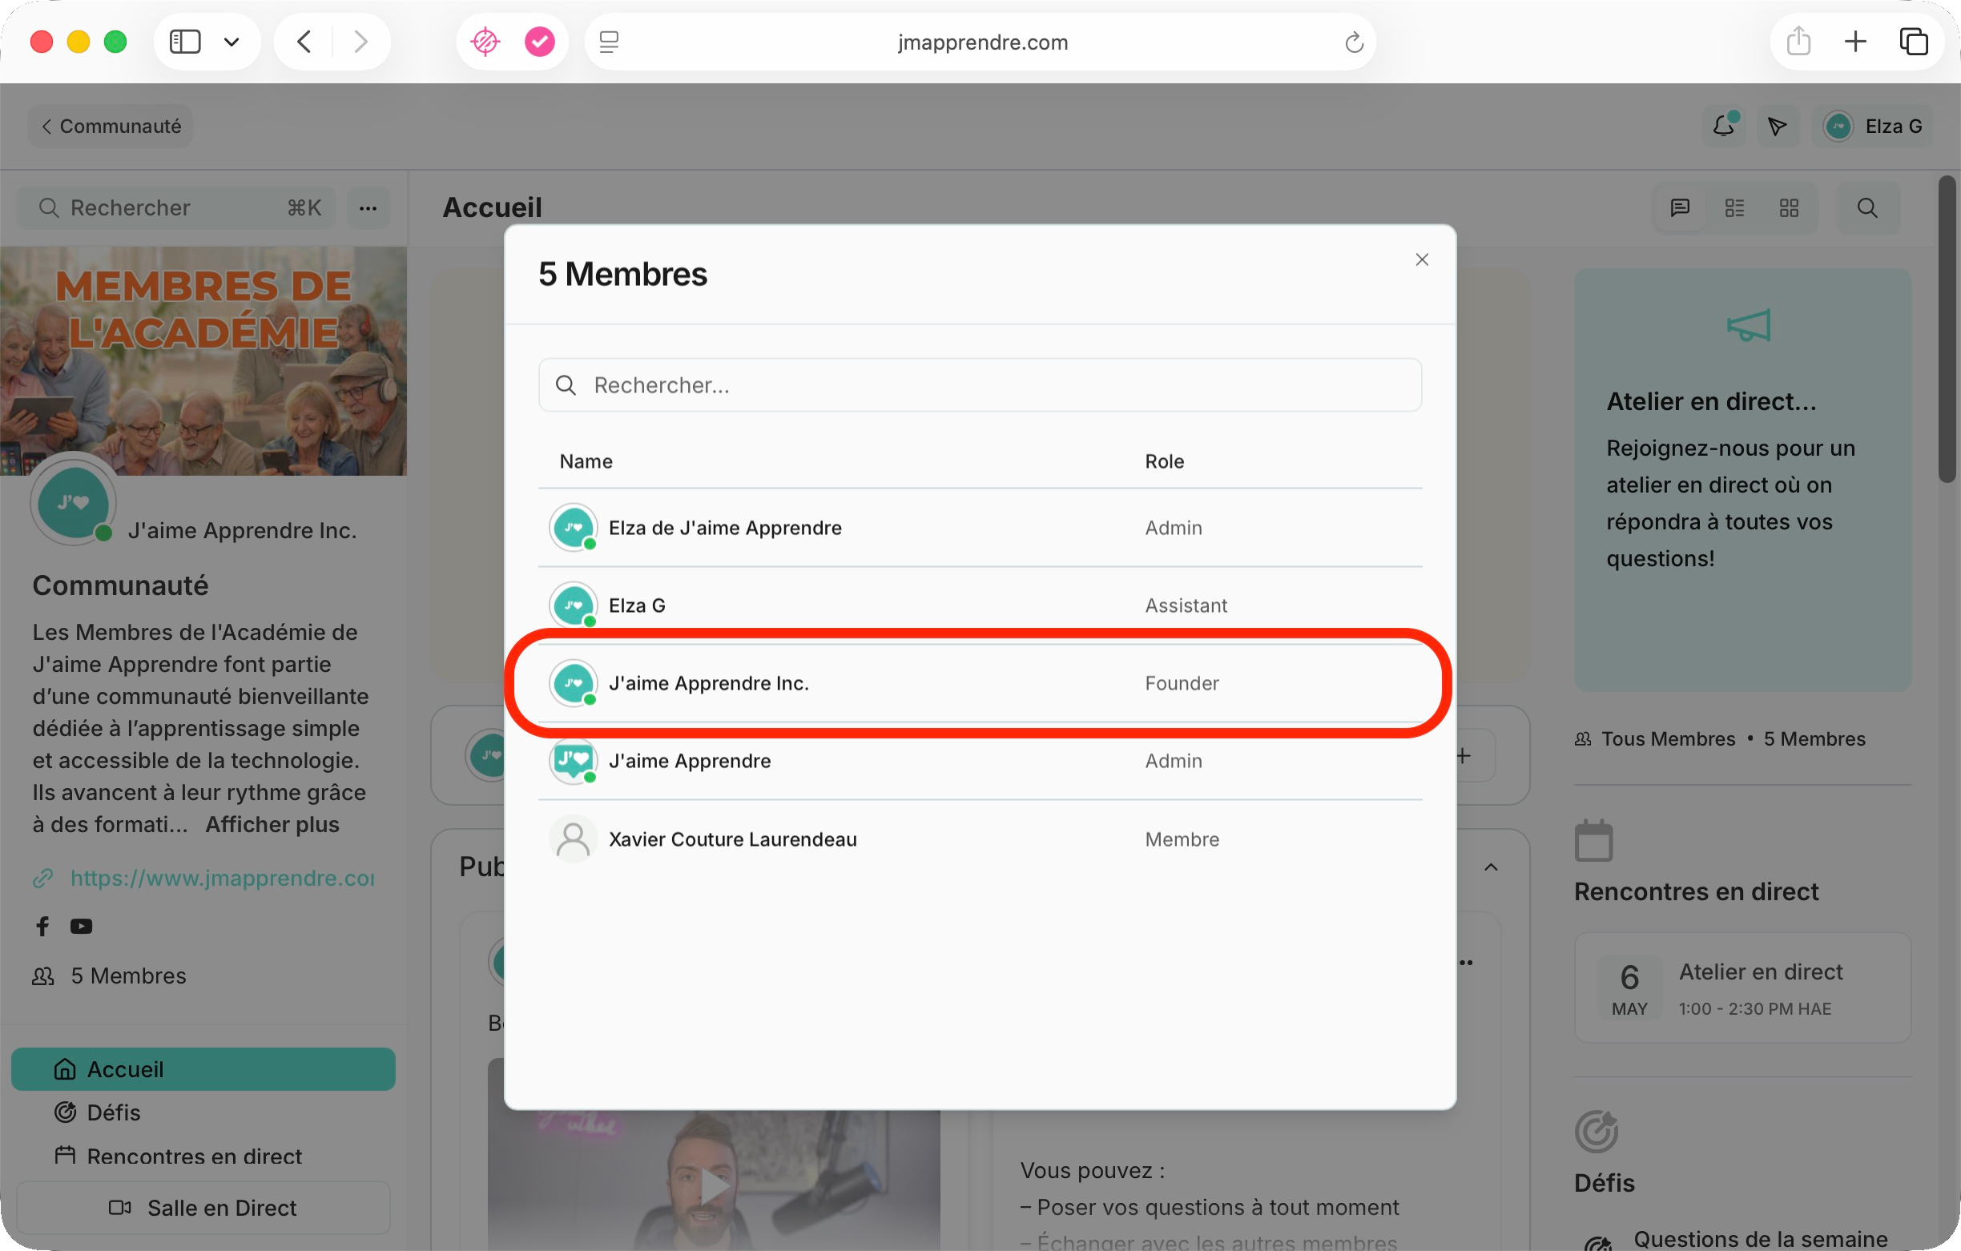The width and height of the screenshot is (1961, 1251).
Task: Open the jmapprendre.com website link
Action: (223, 878)
